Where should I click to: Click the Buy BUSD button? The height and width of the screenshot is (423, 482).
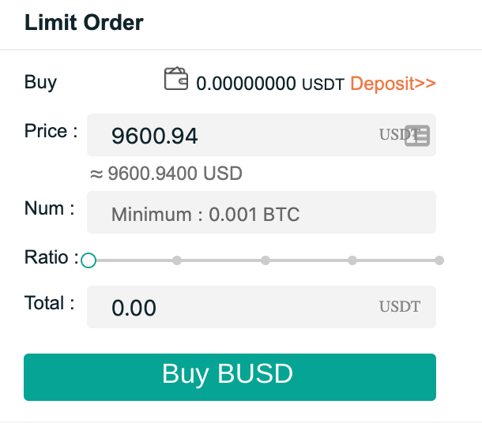click(x=230, y=377)
